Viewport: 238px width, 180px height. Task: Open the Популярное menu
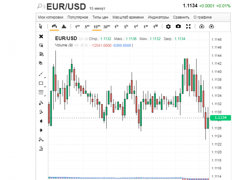[x=78, y=17]
